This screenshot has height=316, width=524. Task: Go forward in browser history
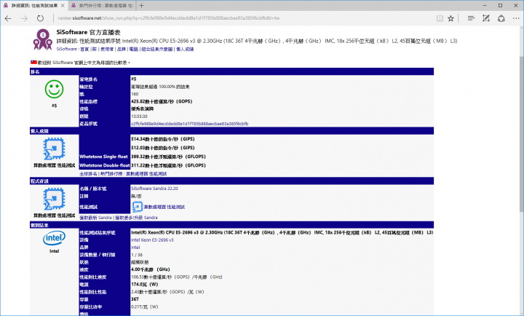(x=24, y=18)
